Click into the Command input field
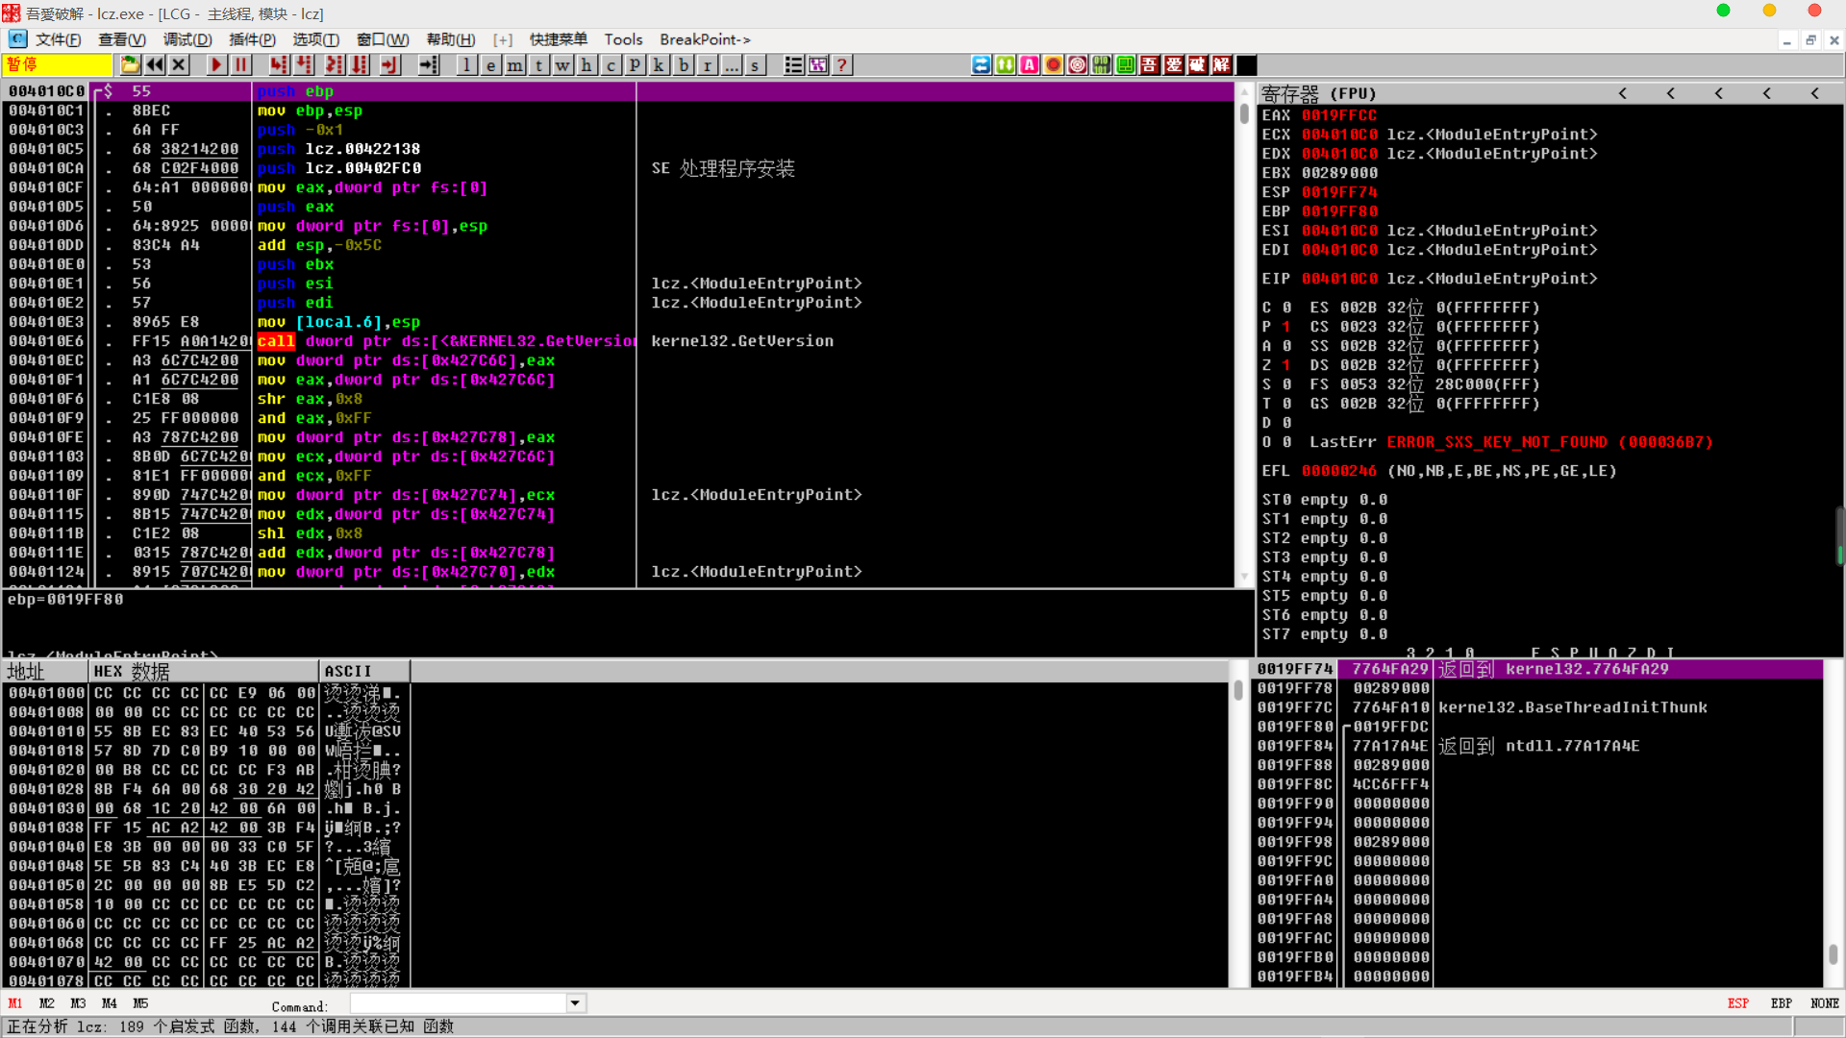This screenshot has width=1846, height=1038. pyautogui.click(x=458, y=1003)
